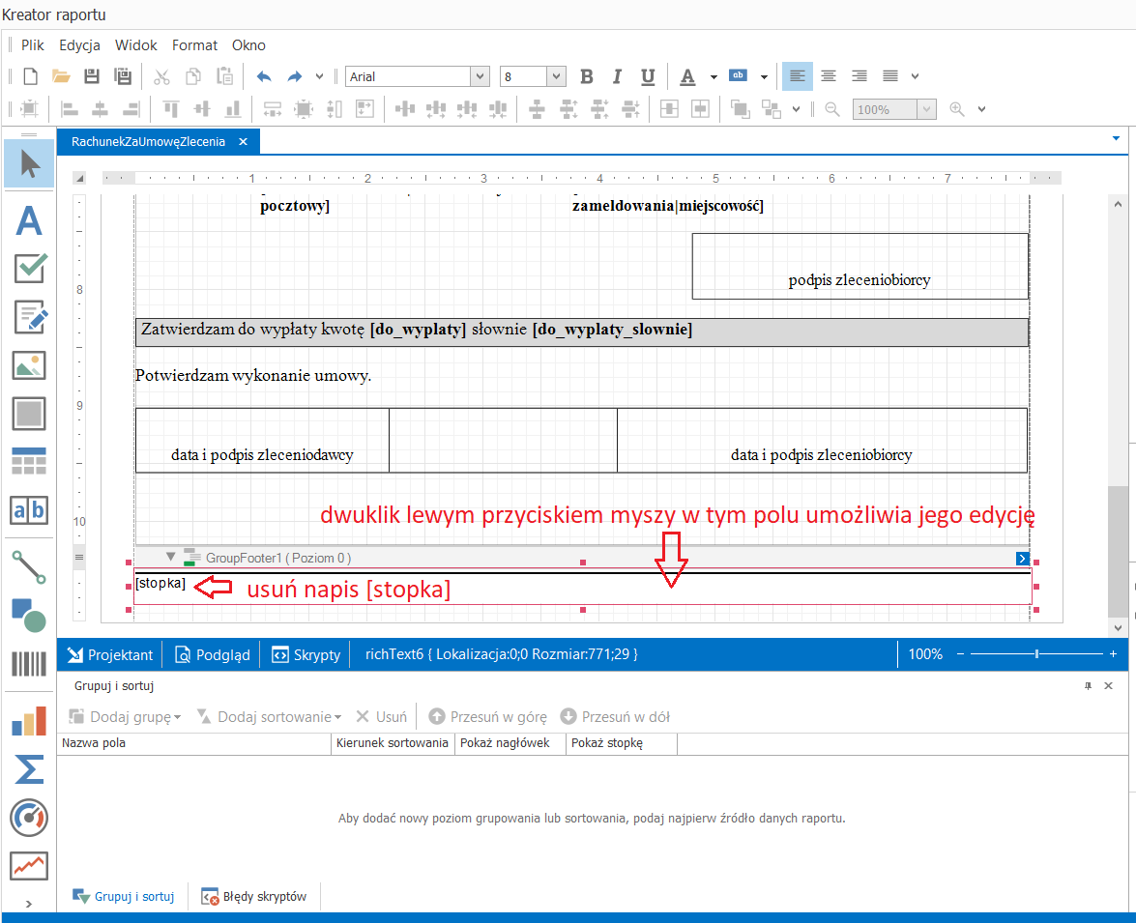1136x923 pixels.
Task: Select the Gauge control tool
Action: [x=29, y=818]
